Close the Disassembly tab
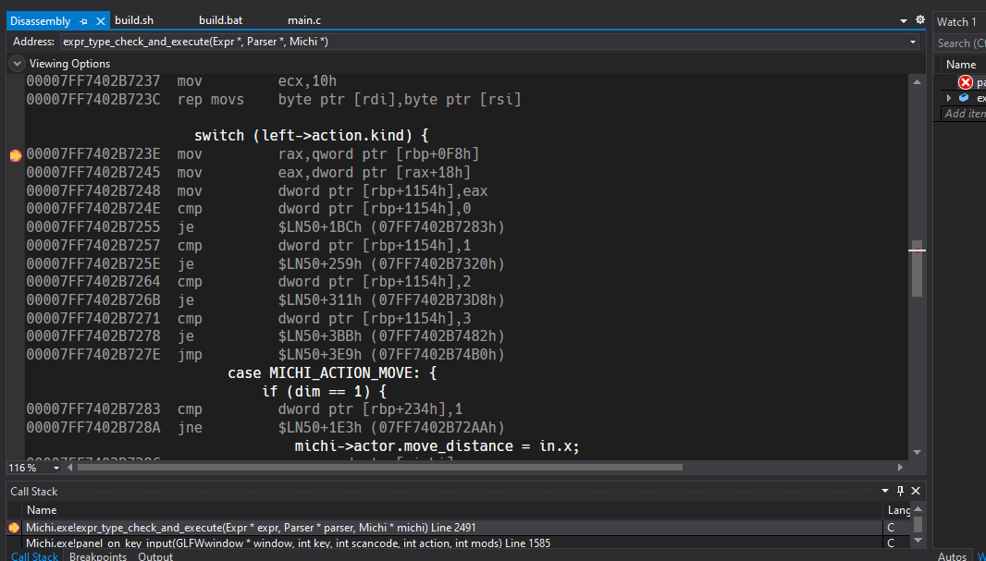Image resolution: width=986 pixels, height=561 pixels. click(x=101, y=20)
